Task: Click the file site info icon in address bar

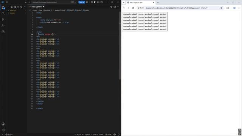Action: tap(141, 8)
